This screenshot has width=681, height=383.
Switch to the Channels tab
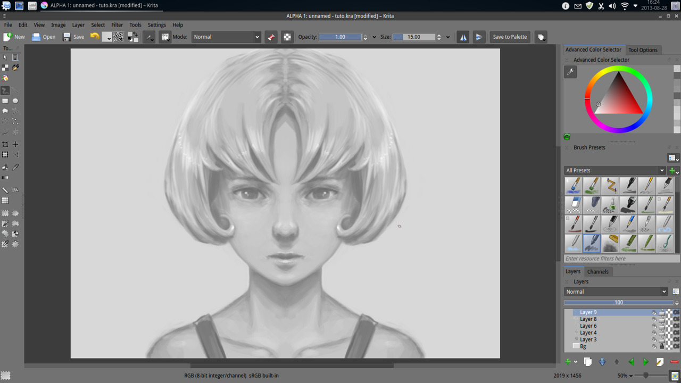(597, 272)
